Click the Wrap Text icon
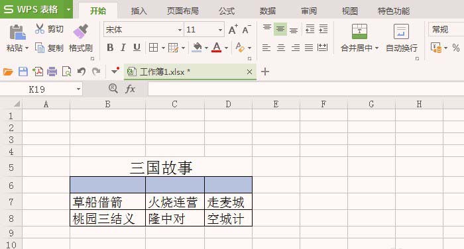 coord(401,31)
